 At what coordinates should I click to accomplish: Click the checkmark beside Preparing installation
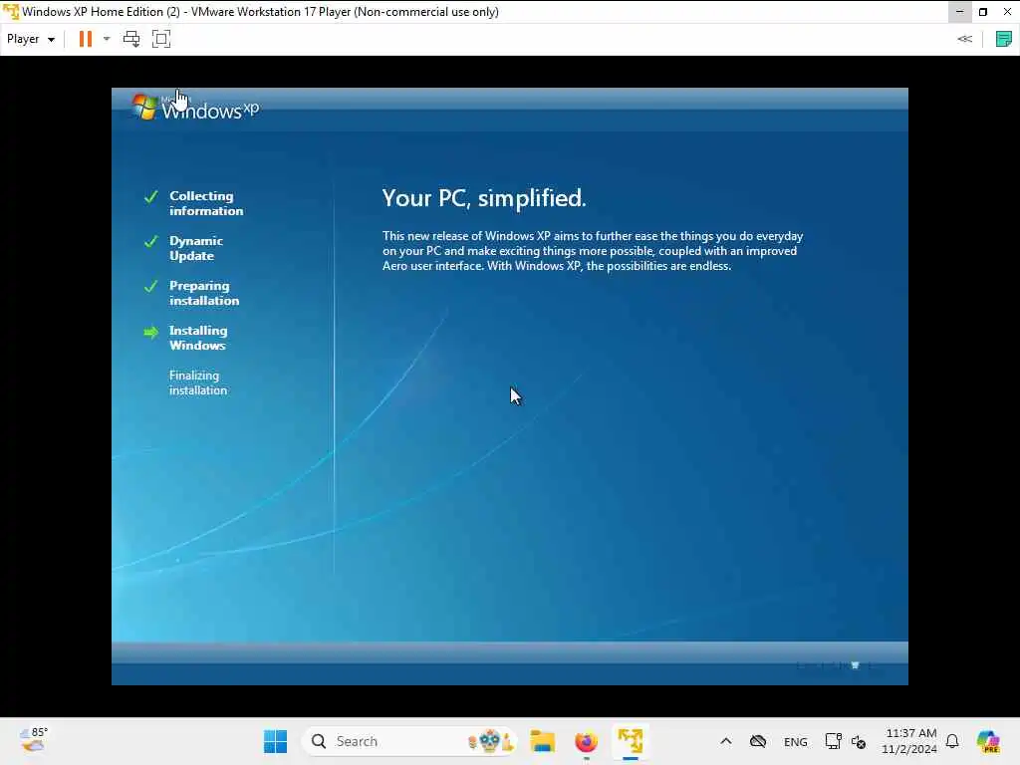pos(151,286)
